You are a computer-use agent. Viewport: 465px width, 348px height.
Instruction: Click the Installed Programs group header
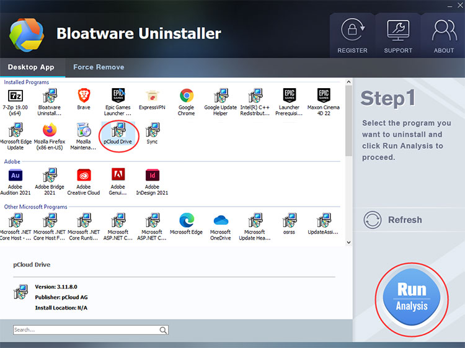pyautogui.click(x=27, y=82)
